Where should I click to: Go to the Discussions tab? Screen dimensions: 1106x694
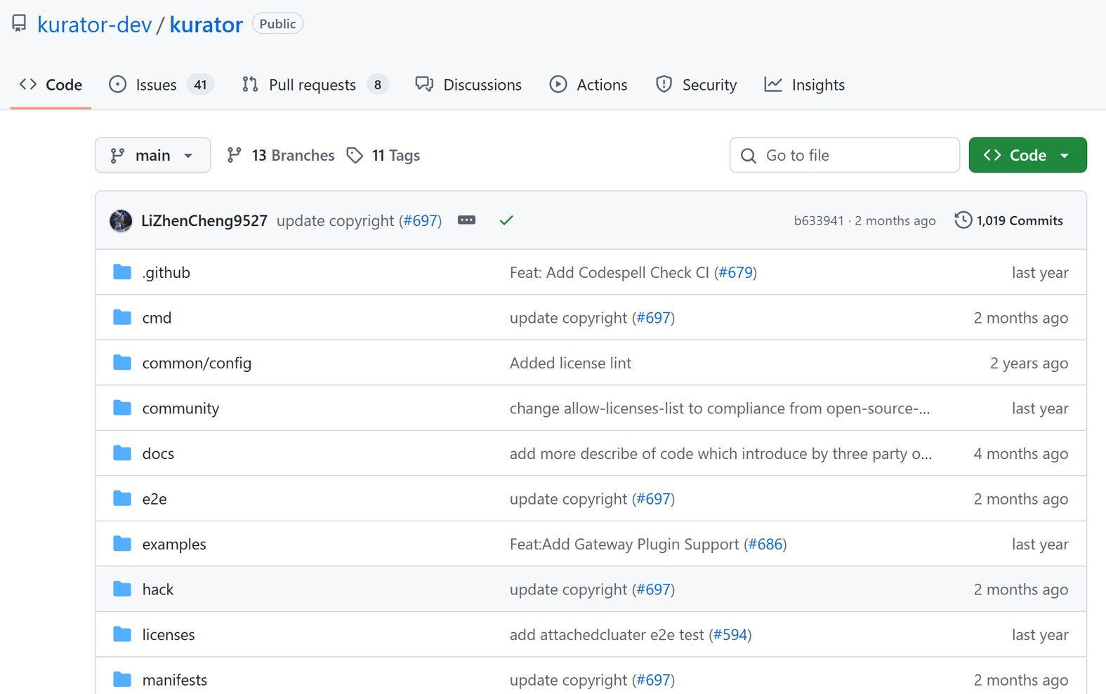pos(468,85)
